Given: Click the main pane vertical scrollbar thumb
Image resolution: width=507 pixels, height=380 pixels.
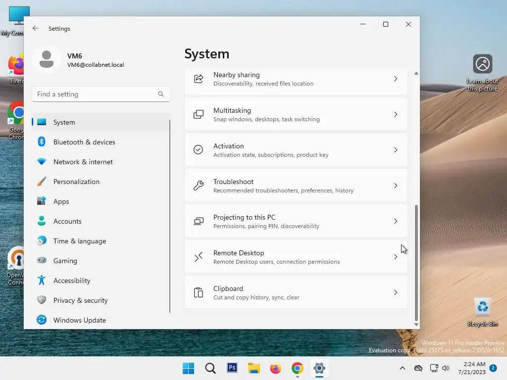Looking at the screenshot, I should 416,263.
